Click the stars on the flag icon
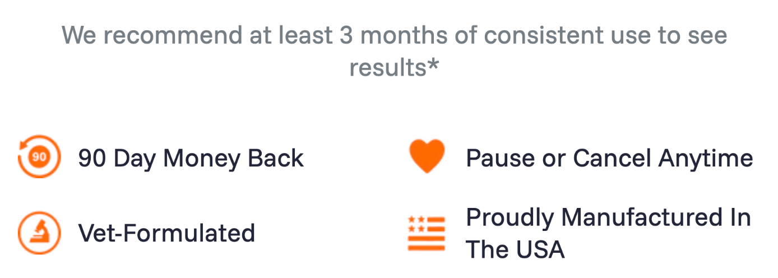 coord(416,224)
